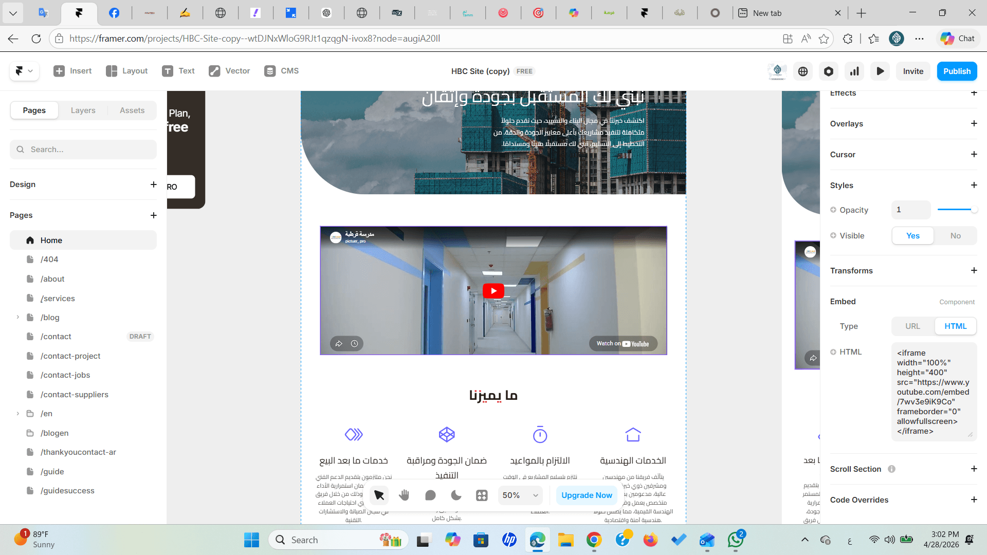987x555 pixels.
Task: Switch to the Layers tab
Action: click(x=83, y=110)
